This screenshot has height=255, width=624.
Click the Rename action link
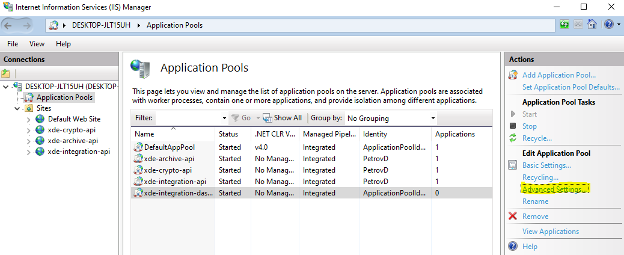(535, 201)
